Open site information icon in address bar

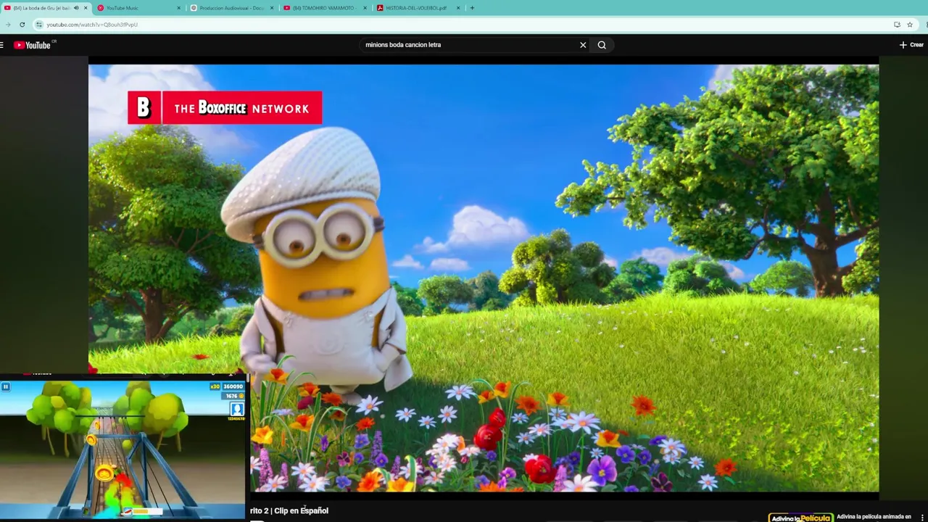pyautogui.click(x=39, y=25)
